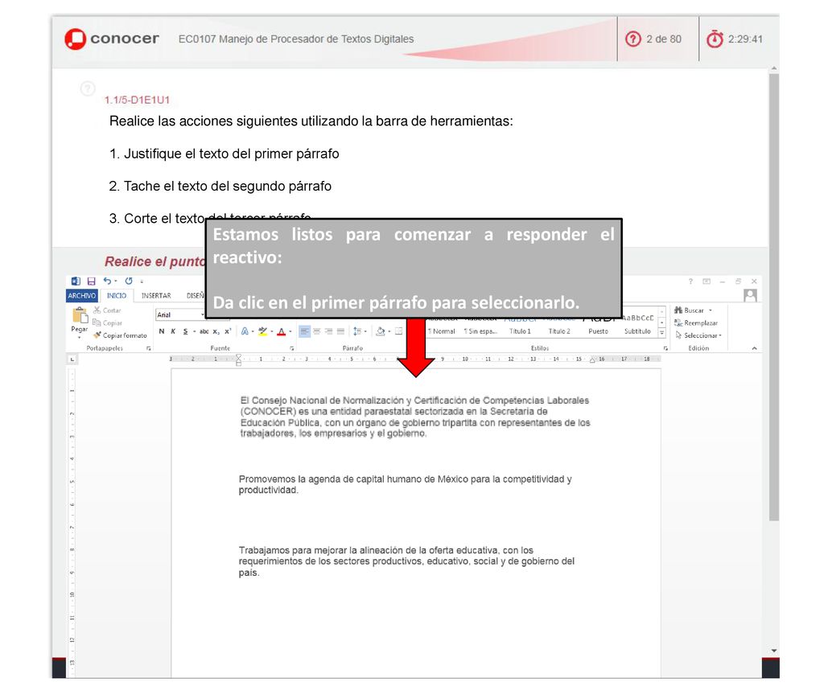Toggle italic with the K button

[173, 331]
